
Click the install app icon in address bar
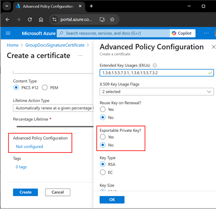(102, 19)
